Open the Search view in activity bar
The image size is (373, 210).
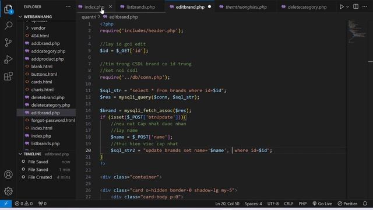pyautogui.click(x=8, y=25)
